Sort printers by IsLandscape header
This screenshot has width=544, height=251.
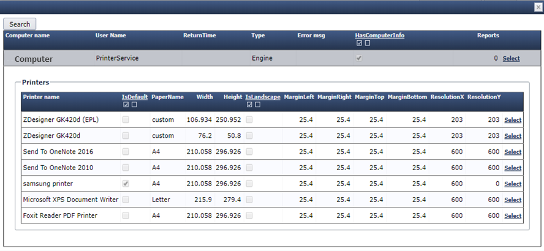(263, 97)
